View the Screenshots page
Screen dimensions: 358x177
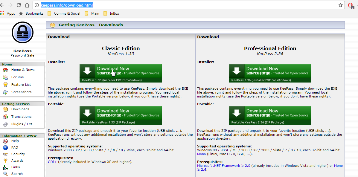click(22, 92)
